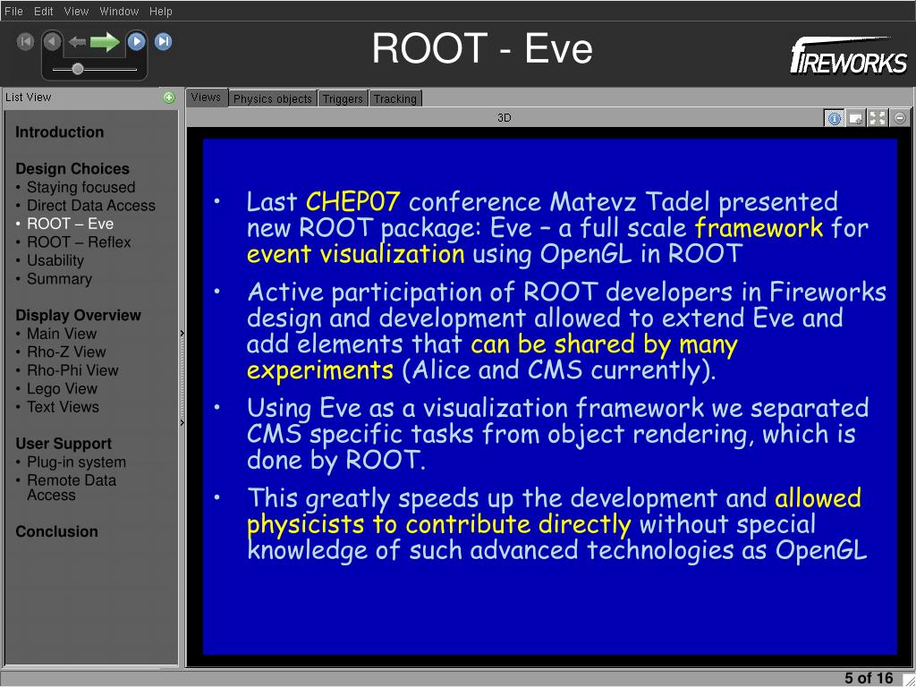Screen dimensions: 916x687
Task: Switch to the Physics objects tab
Action: (273, 98)
